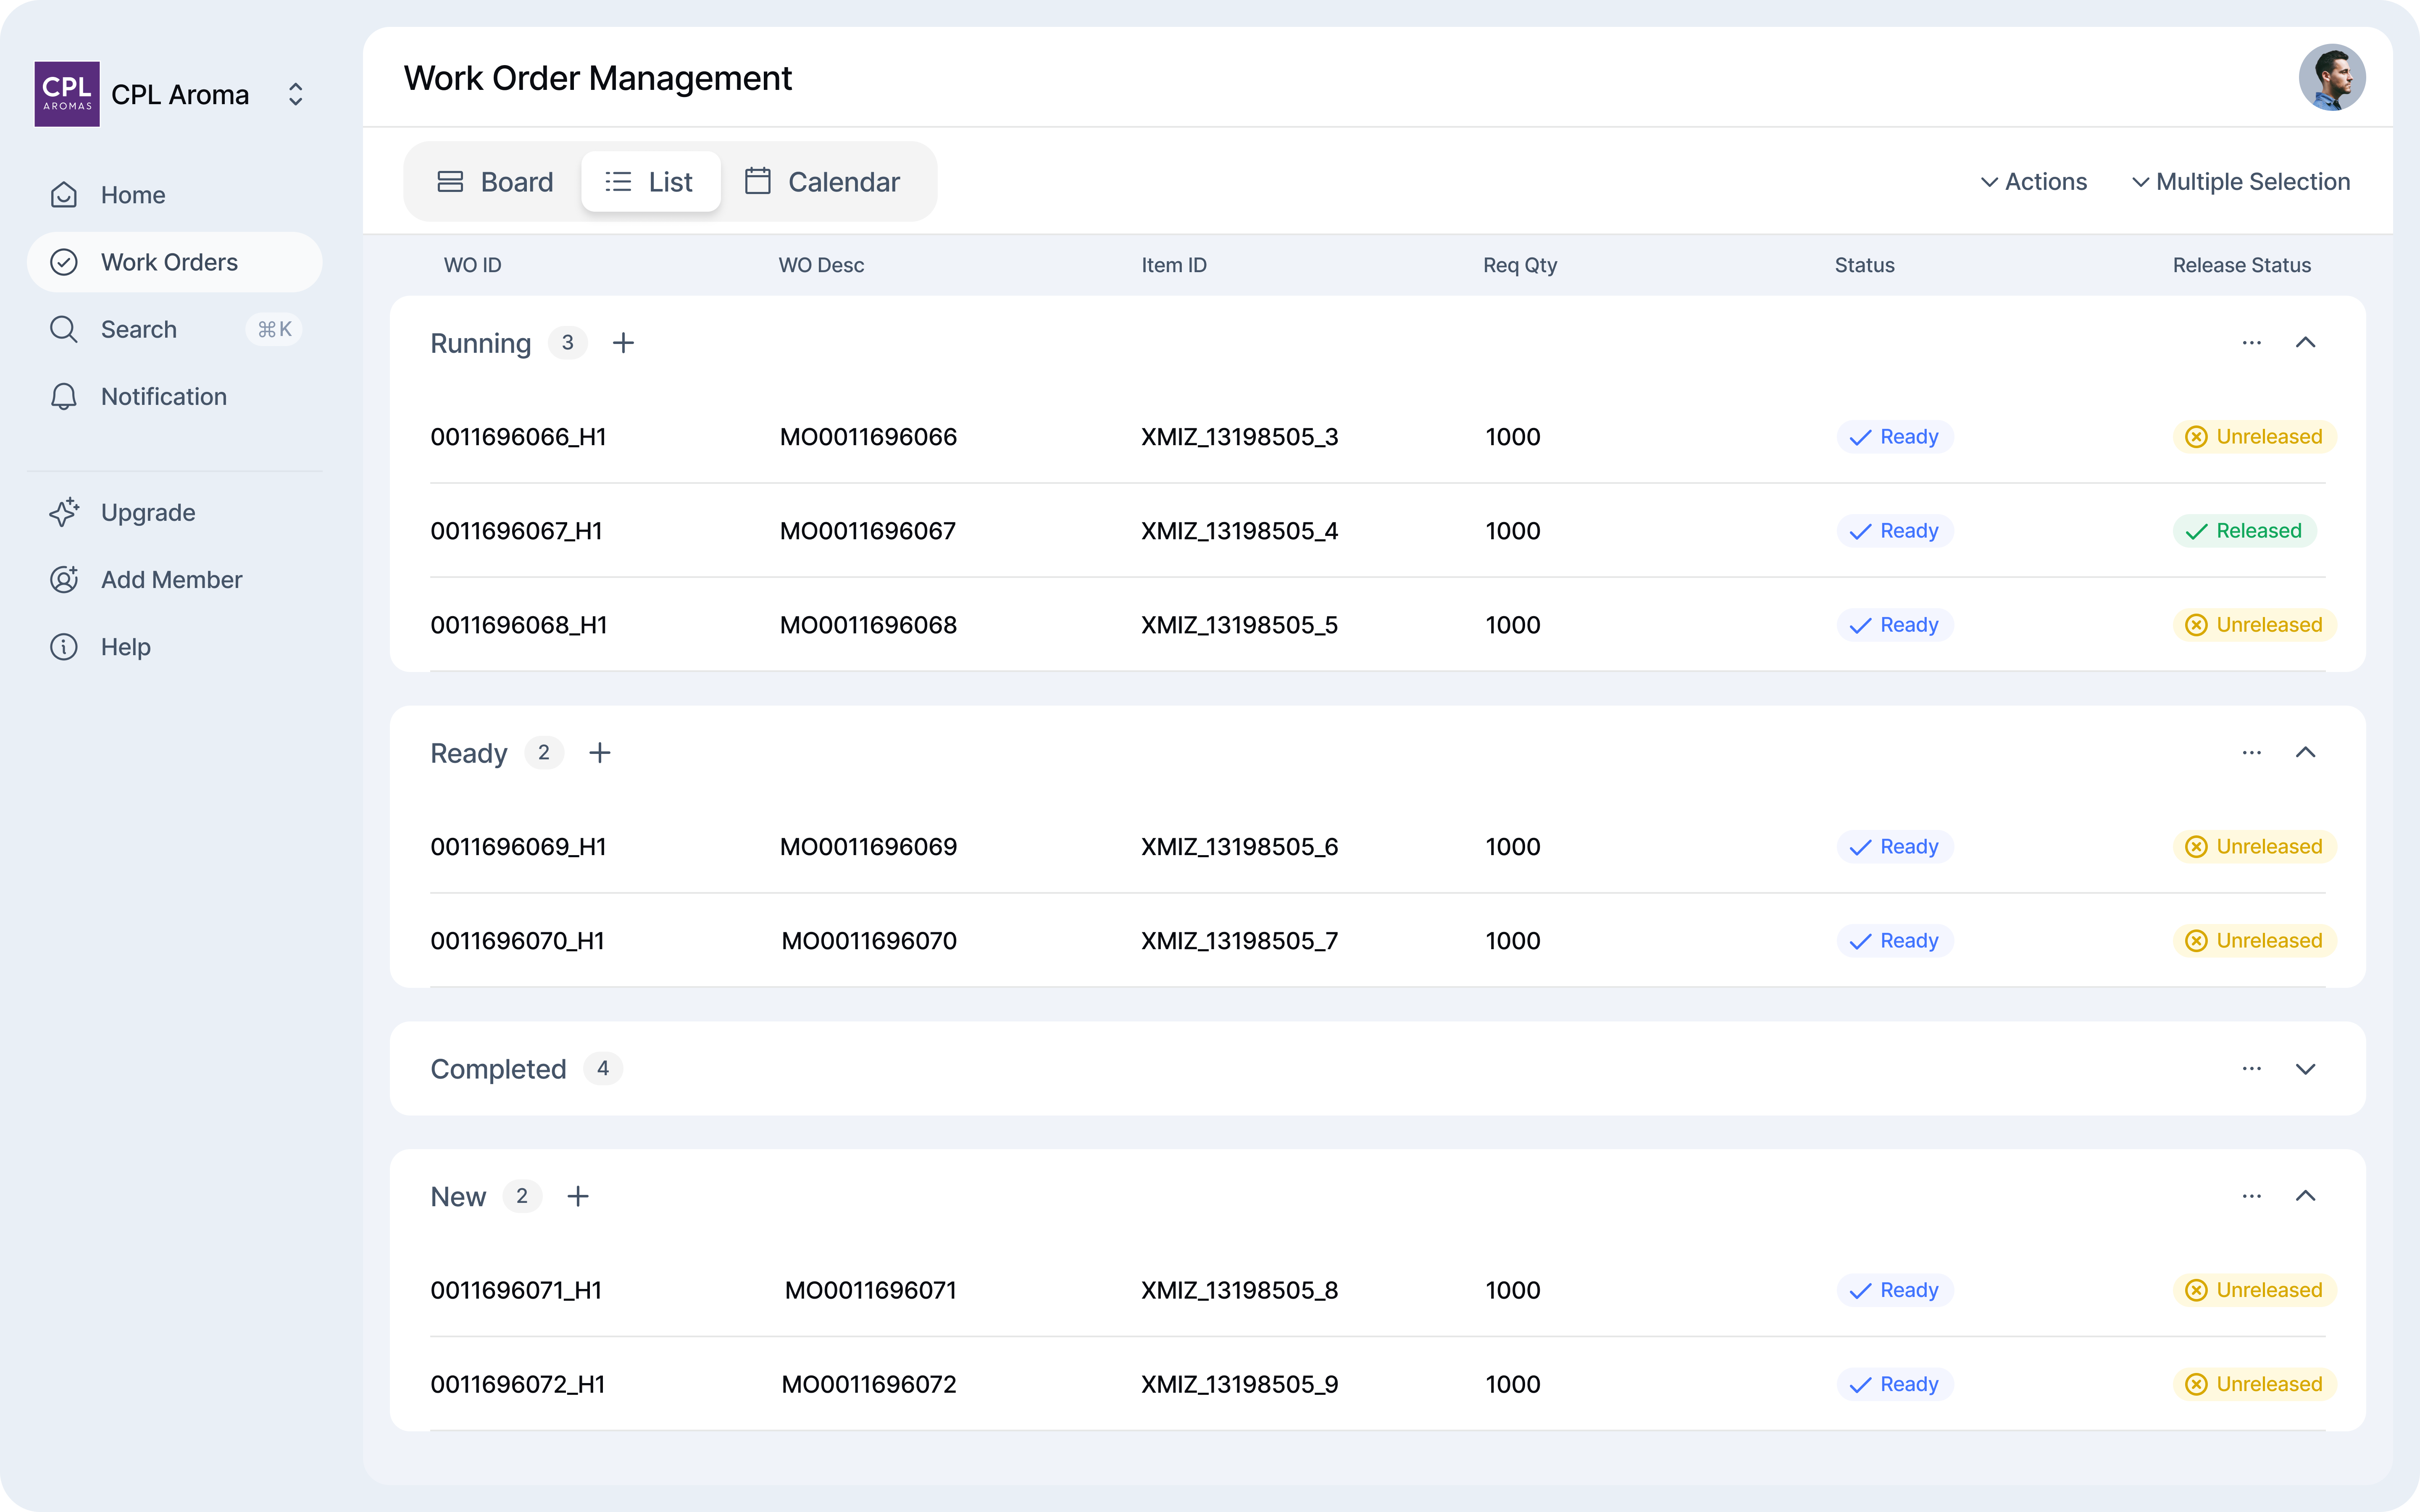The height and width of the screenshot is (1512, 2420).
Task: Open the Multiple Selection dropdown
Action: (2241, 182)
